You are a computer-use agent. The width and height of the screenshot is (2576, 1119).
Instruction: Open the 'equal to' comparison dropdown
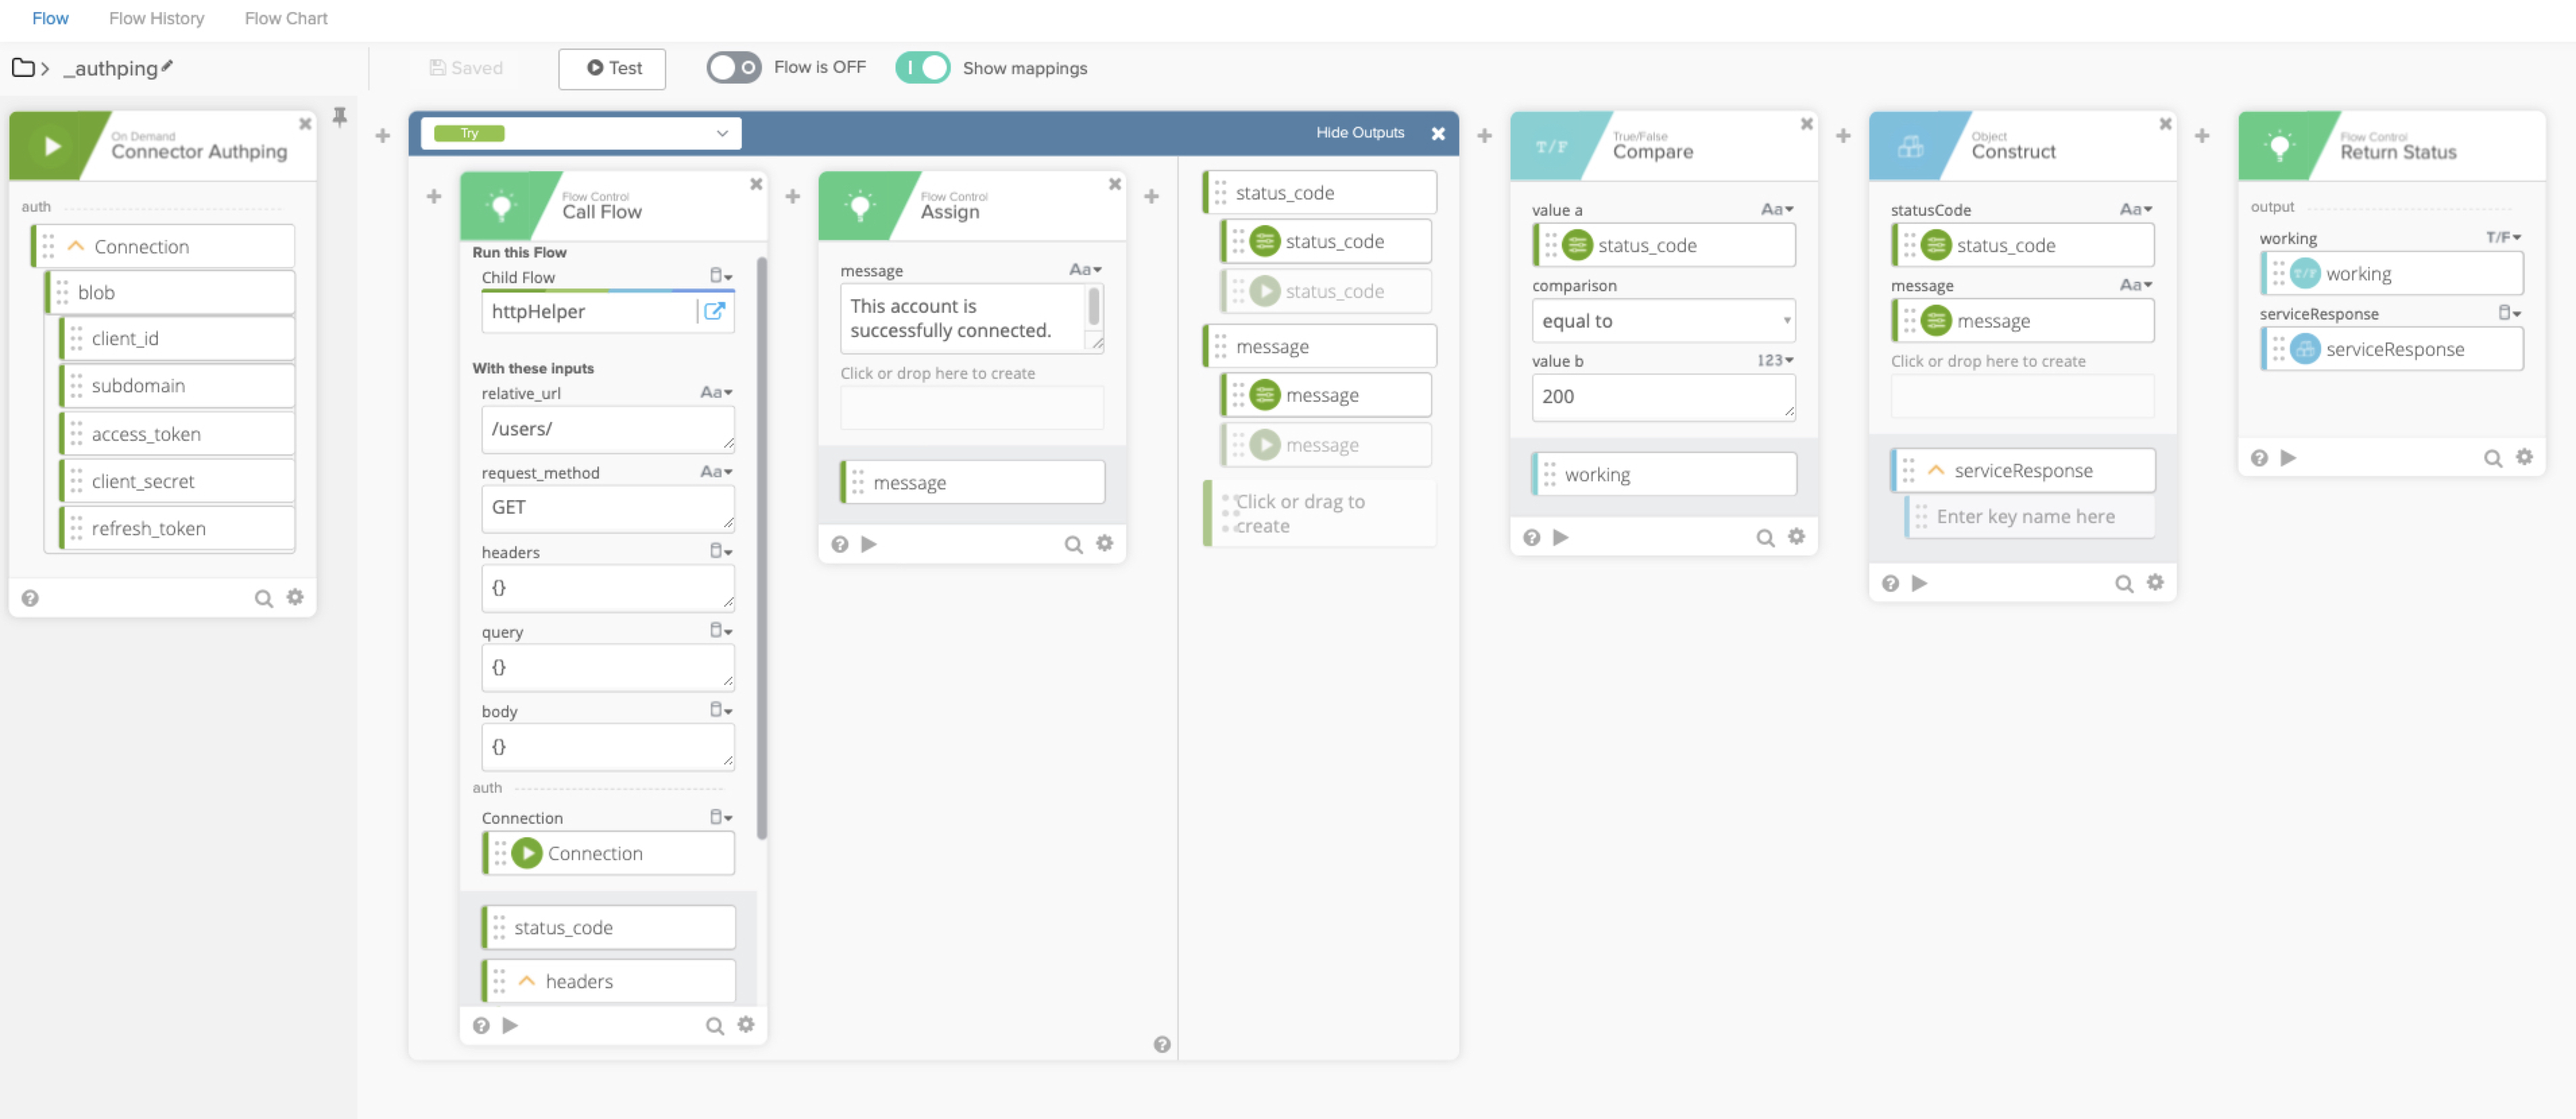(x=1662, y=321)
